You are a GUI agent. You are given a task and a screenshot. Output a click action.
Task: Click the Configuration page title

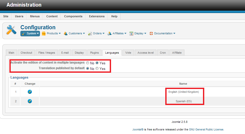(x=38, y=27)
